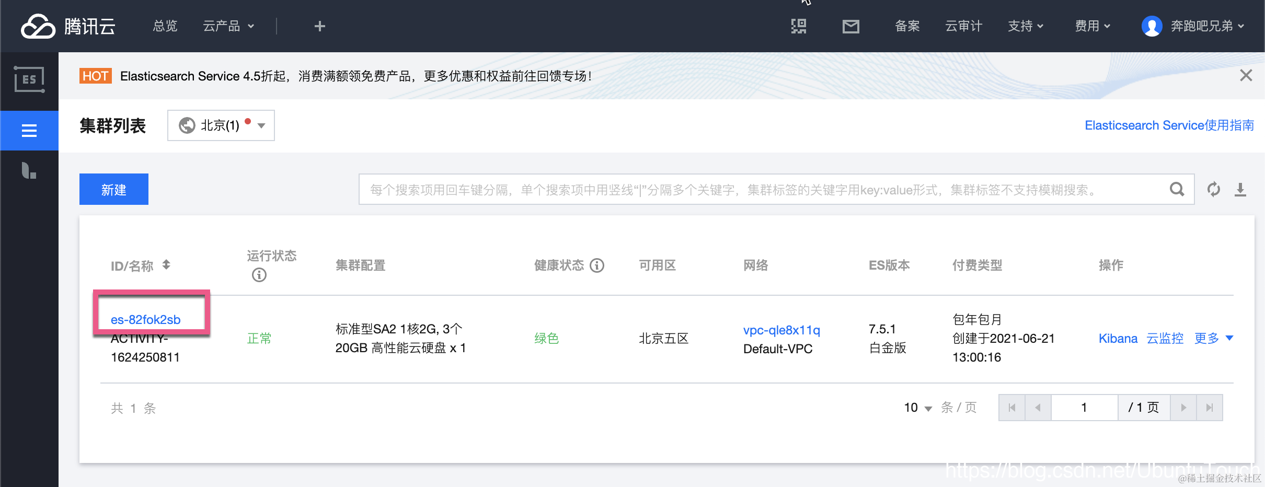
Task: Open 奔跑吧兄弟 account dropdown
Action: pos(1207,26)
